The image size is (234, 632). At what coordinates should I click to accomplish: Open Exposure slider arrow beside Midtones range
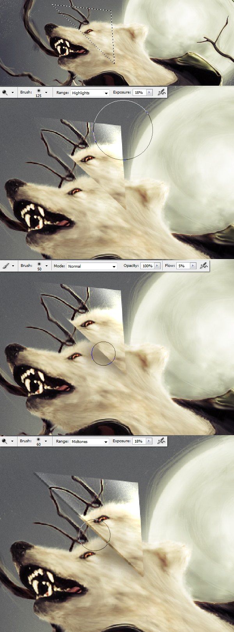(149, 441)
